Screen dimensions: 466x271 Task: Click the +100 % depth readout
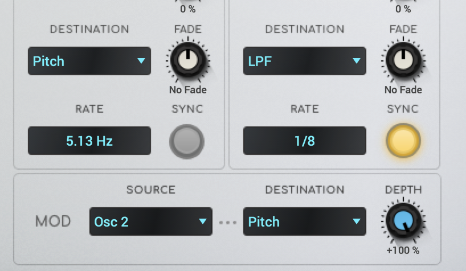pyautogui.click(x=403, y=250)
